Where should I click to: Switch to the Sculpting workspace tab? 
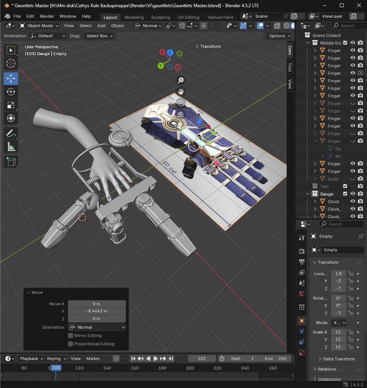click(161, 17)
